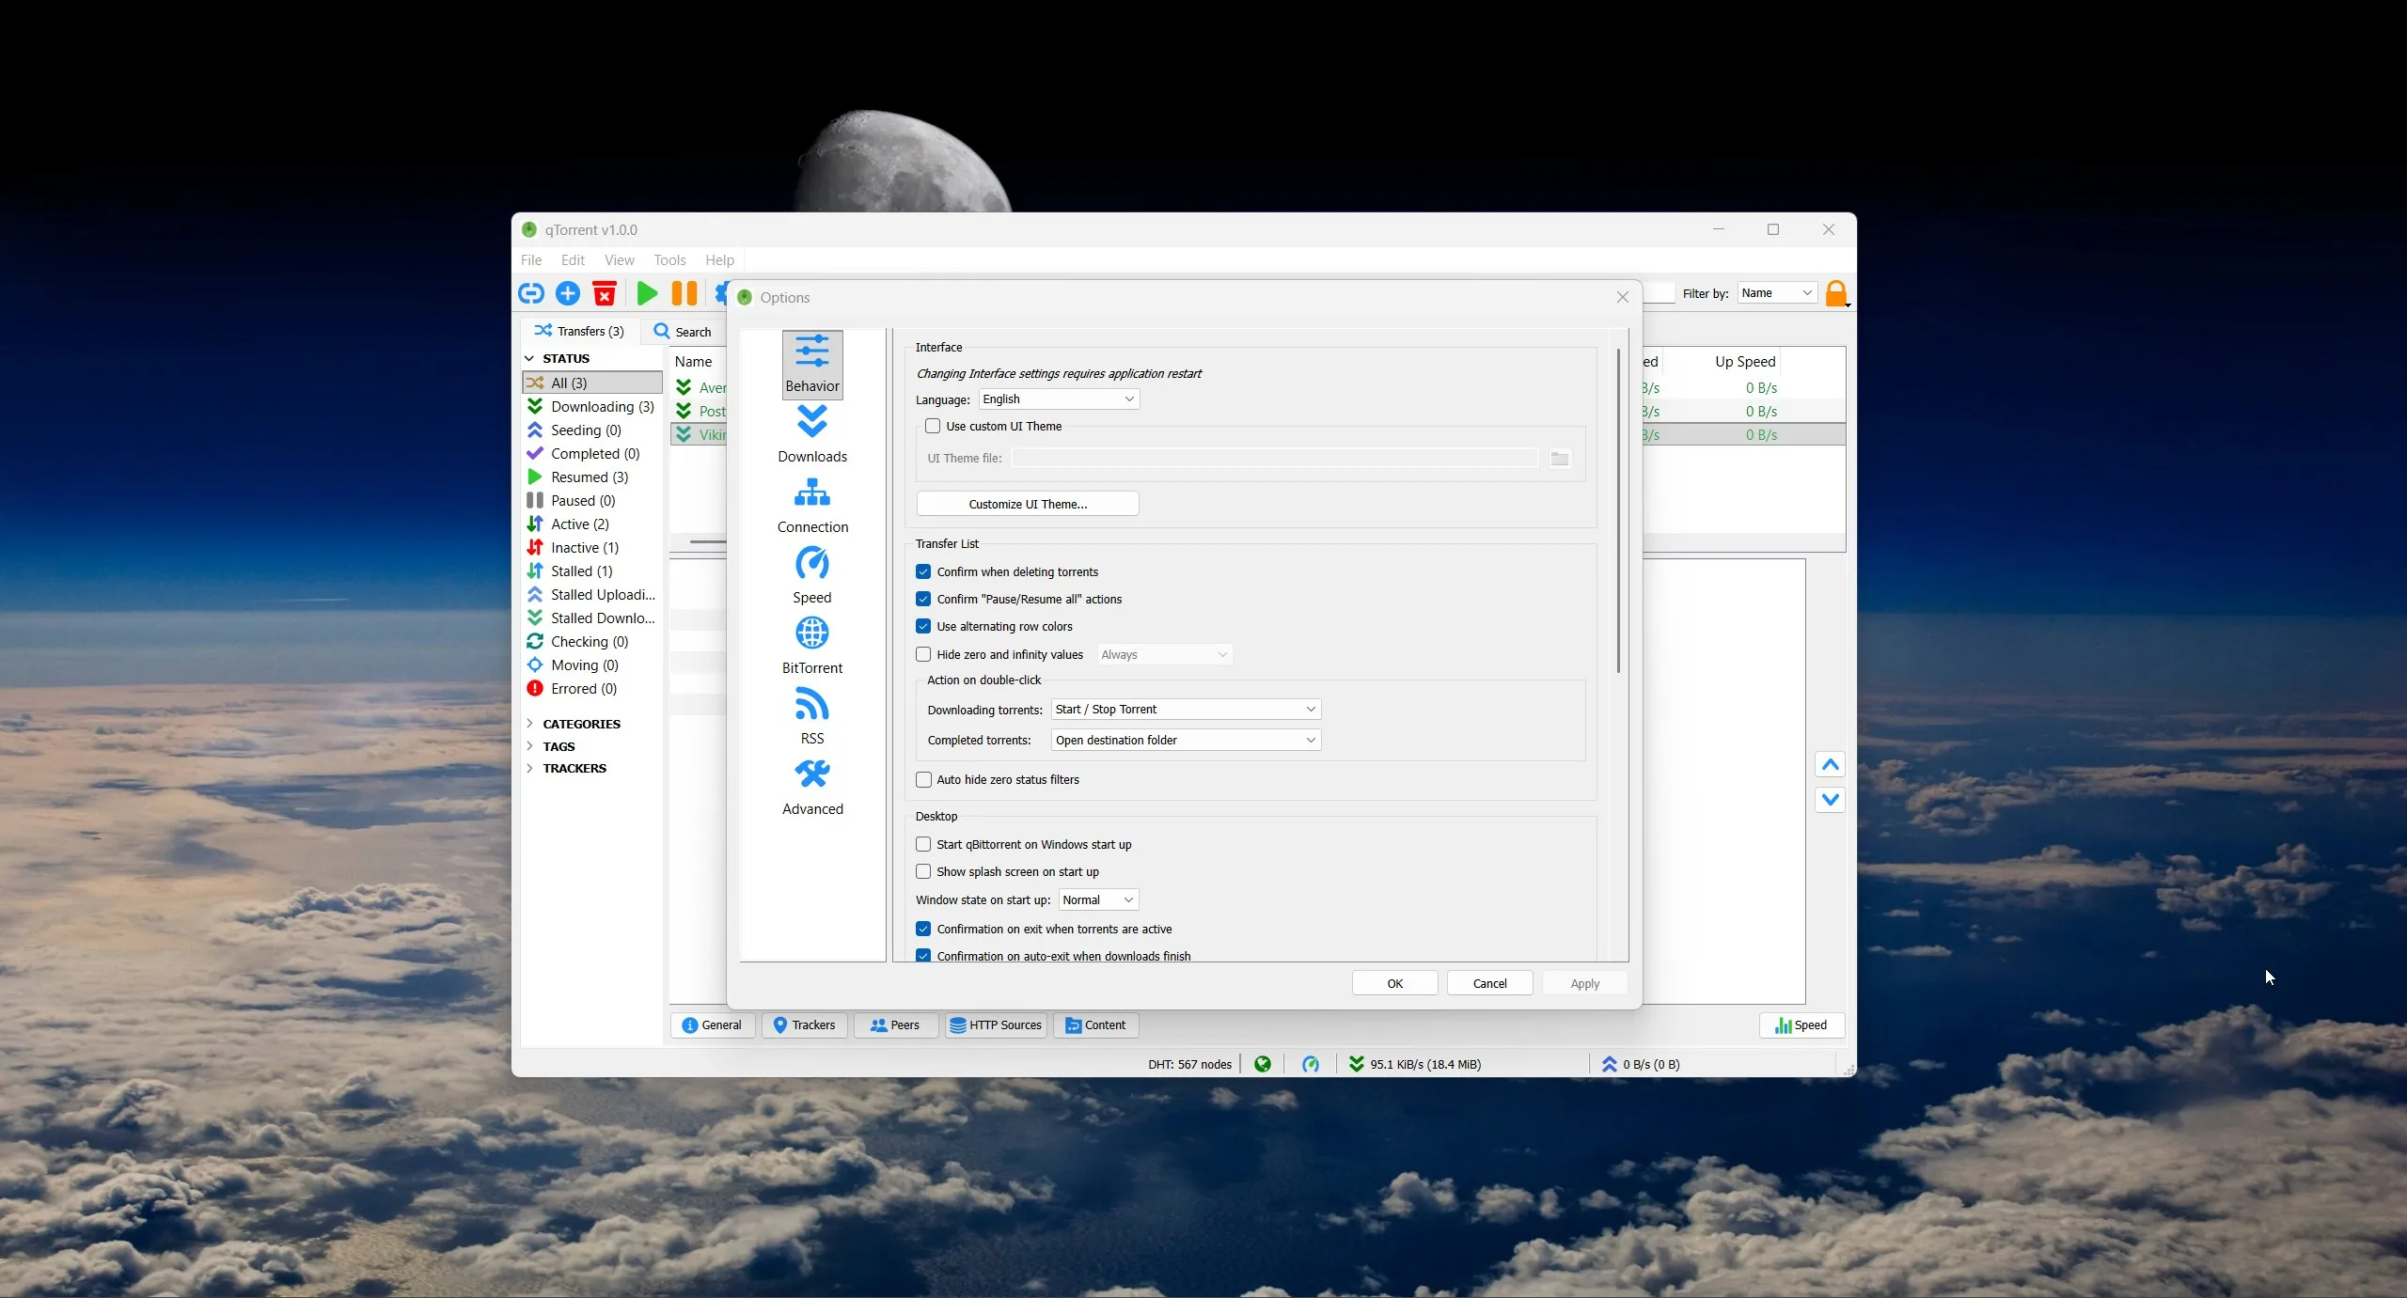Click the Options dialog vertical scrollbar
The image size is (2407, 1298).
(1618, 511)
